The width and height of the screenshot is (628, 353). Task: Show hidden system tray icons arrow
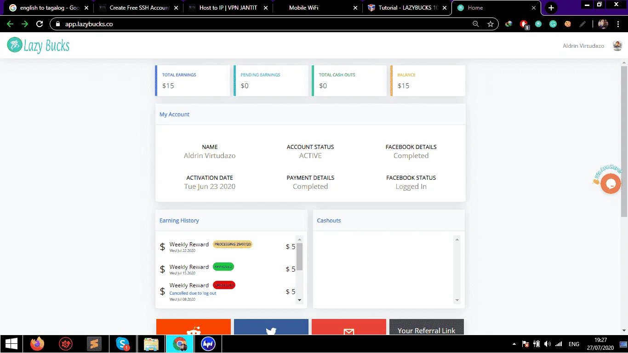pos(514,344)
